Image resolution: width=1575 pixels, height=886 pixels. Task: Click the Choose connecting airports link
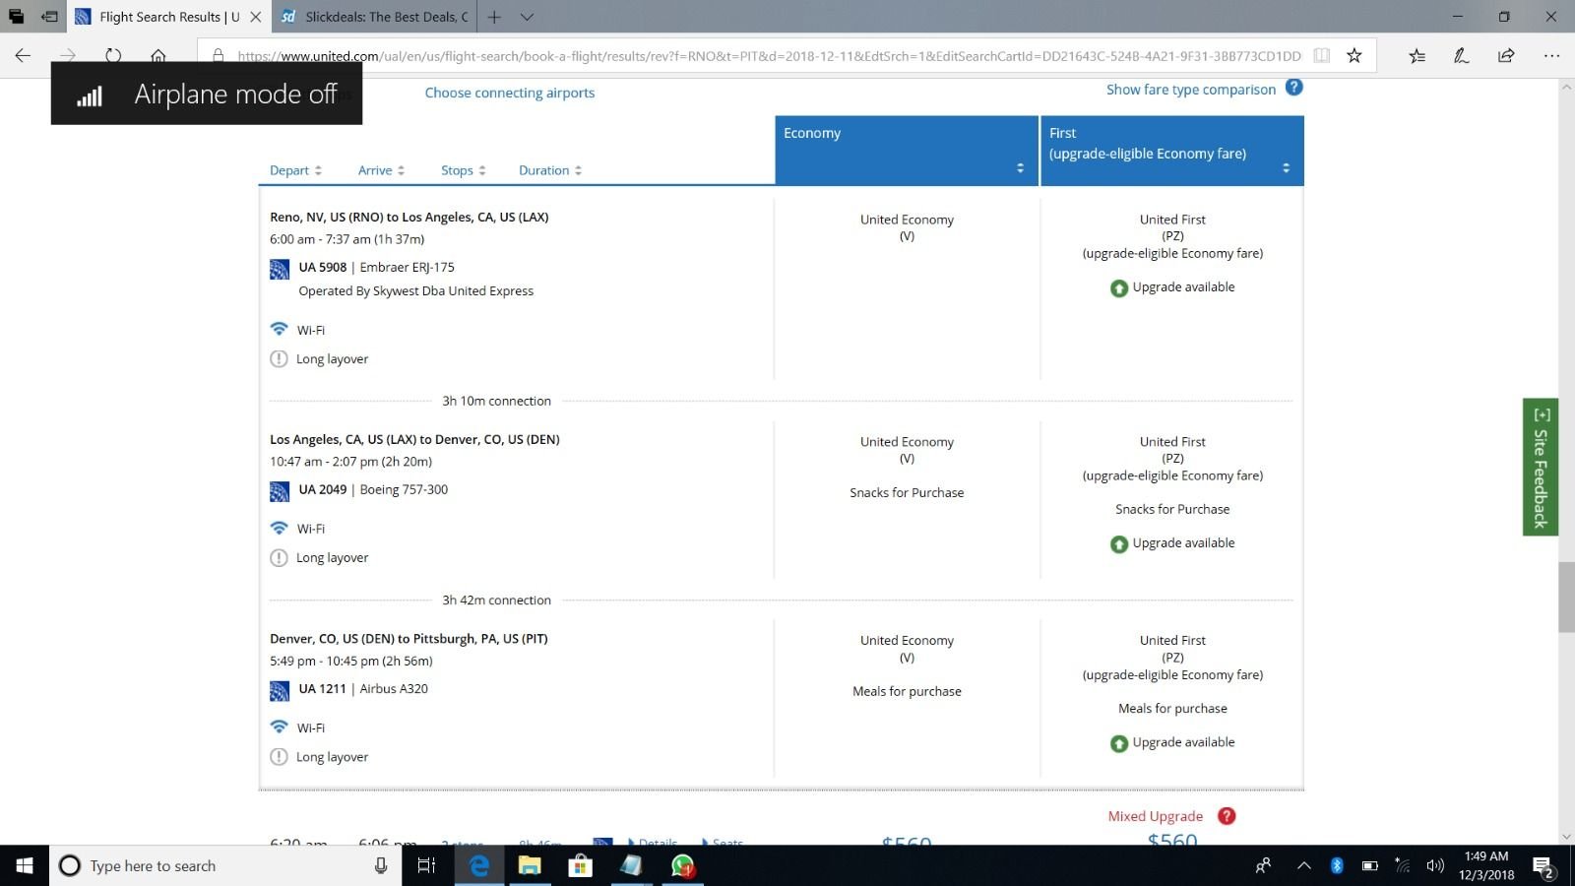pos(509,93)
